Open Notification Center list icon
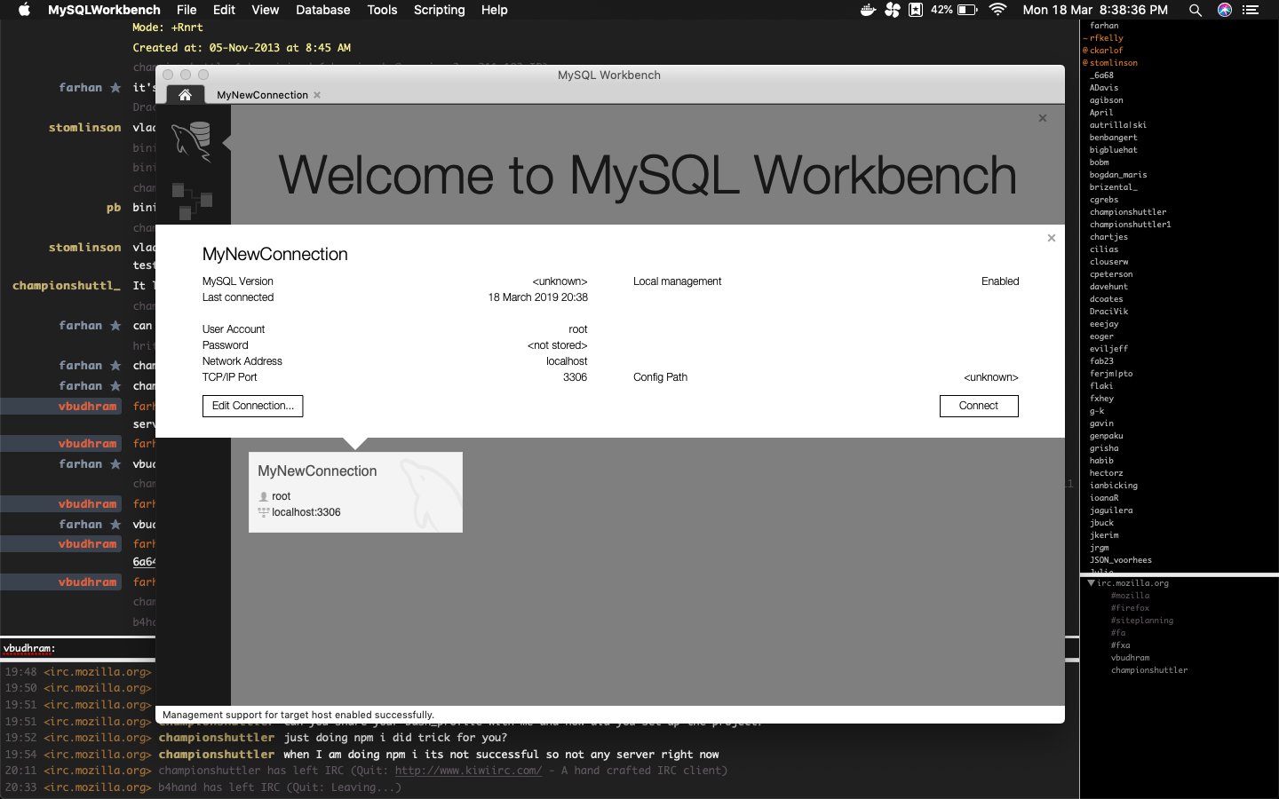1279x799 pixels. (x=1251, y=10)
